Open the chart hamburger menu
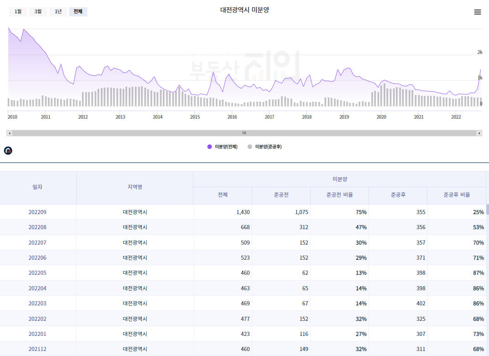 (x=478, y=12)
